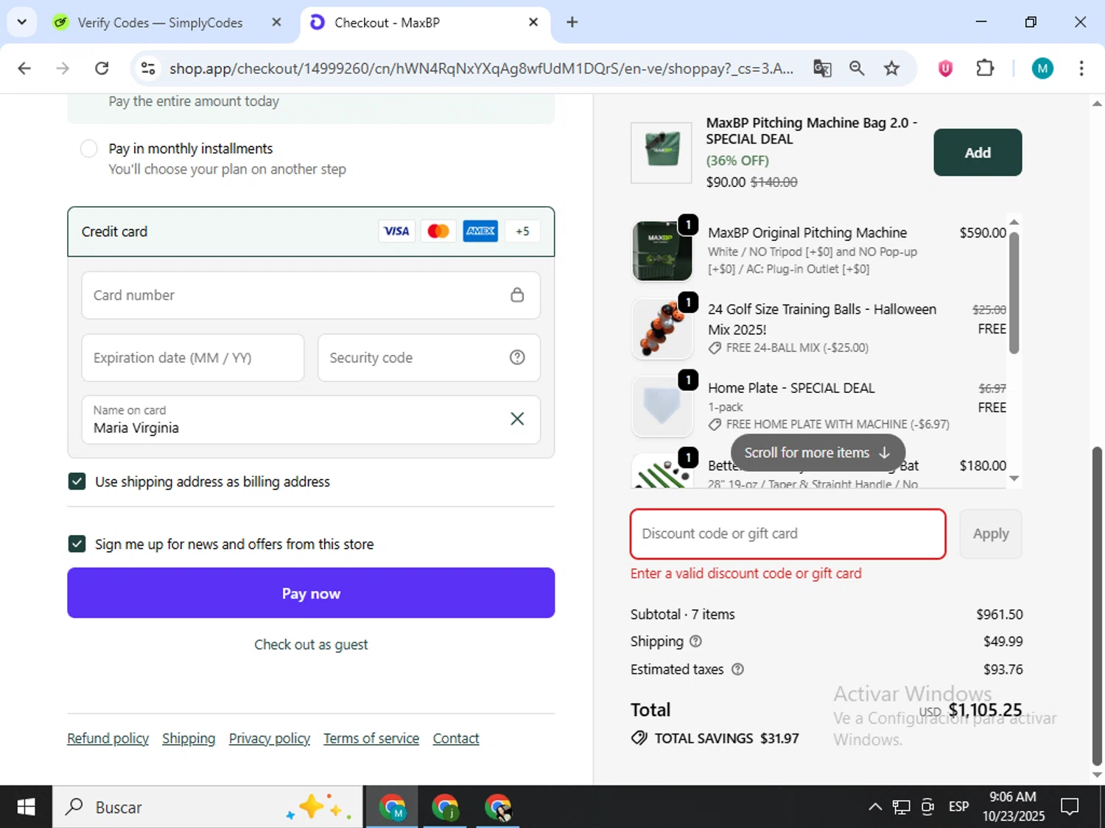
Task: Open a new browser tab
Action: 572,22
